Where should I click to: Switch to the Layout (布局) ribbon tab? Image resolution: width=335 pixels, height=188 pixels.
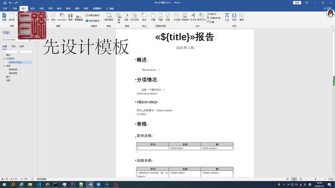pyautogui.click(x=41, y=8)
